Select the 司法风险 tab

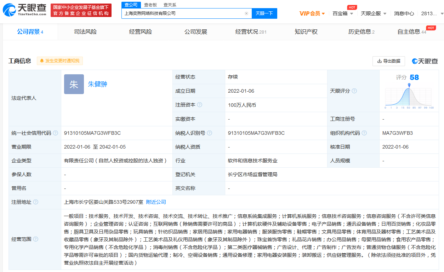pyautogui.click(x=85, y=32)
